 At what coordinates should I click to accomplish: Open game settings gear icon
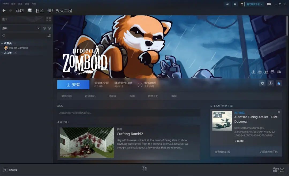262,83
